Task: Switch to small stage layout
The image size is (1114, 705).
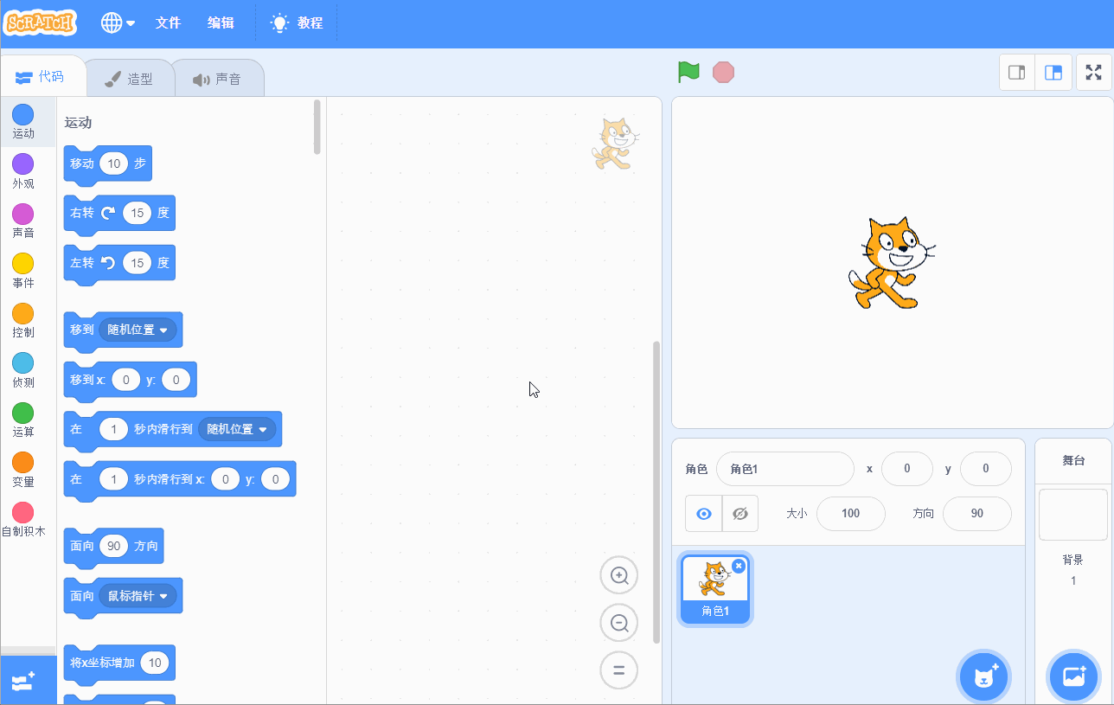Action: coord(1017,73)
